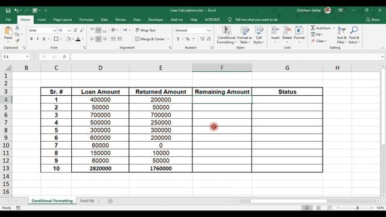The height and width of the screenshot is (217, 386).
Task: Open the font name Arial dropdown
Action: pos(54,31)
